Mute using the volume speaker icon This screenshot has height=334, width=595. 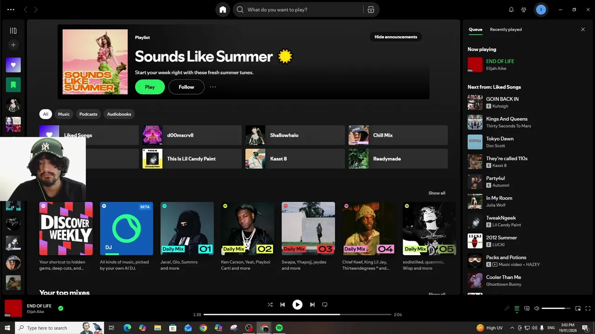pos(536,308)
